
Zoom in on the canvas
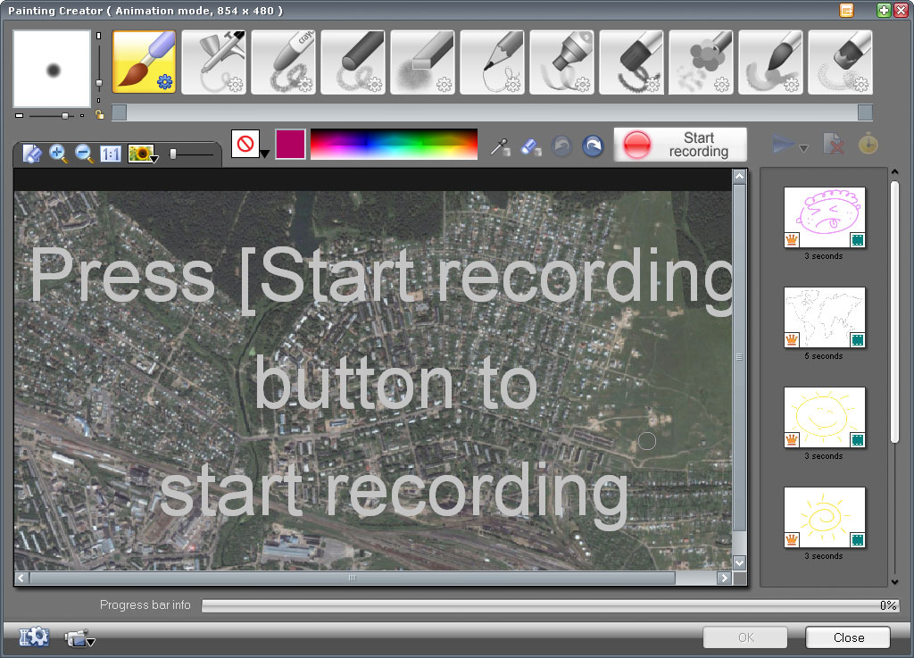58,154
